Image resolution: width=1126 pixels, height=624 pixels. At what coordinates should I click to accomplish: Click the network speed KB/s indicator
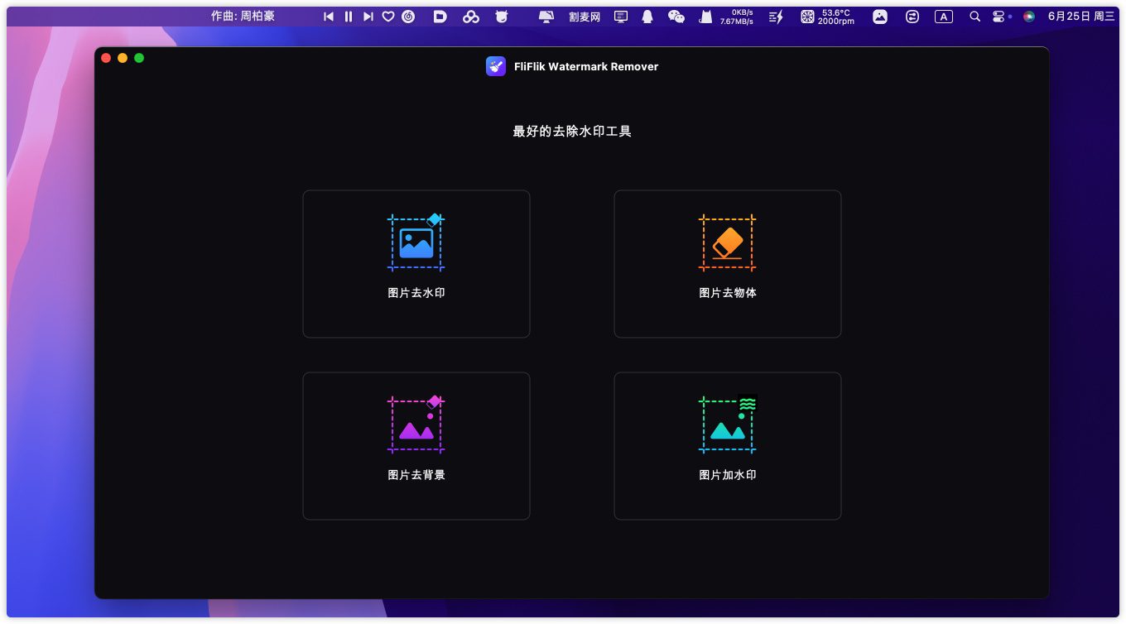(x=737, y=17)
